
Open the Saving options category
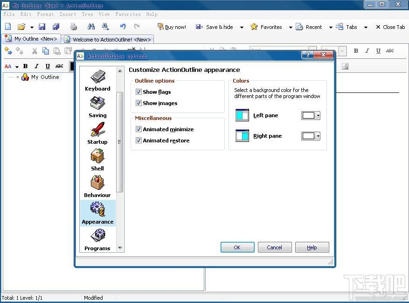point(97,107)
